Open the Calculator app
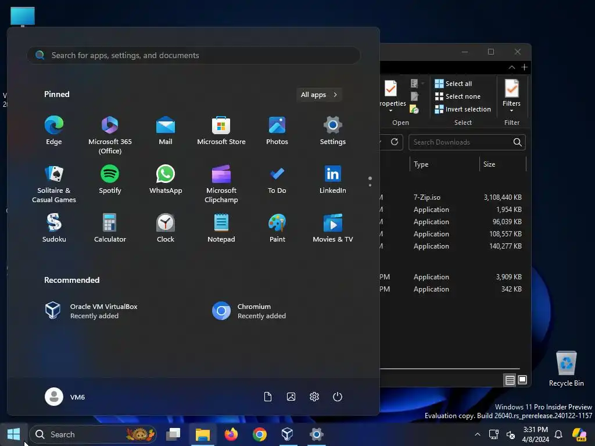 pyautogui.click(x=110, y=228)
